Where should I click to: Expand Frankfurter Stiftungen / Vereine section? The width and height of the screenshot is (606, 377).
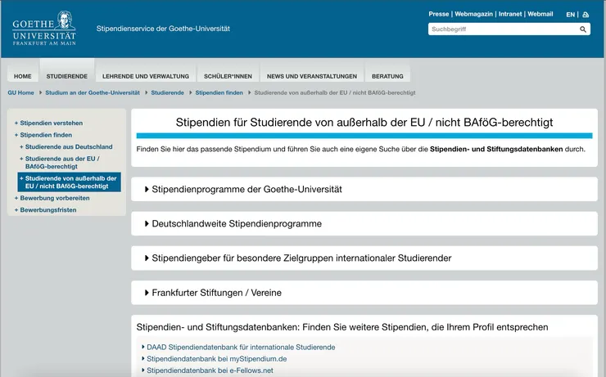point(364,293)
